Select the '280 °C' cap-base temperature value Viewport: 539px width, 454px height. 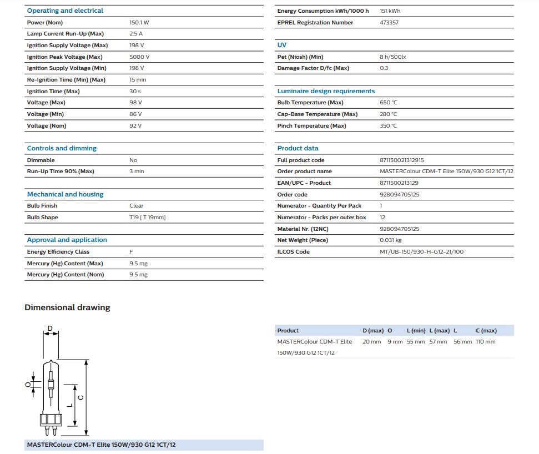pos(389,114)
